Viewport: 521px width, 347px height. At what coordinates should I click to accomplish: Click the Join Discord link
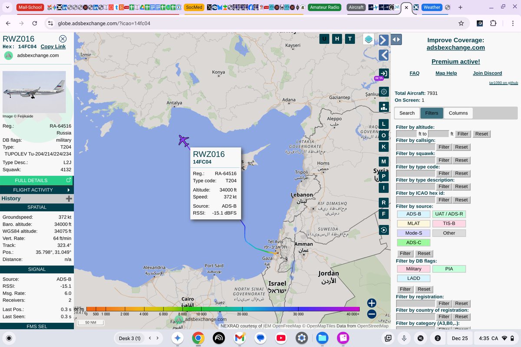(x=488, y=73)
